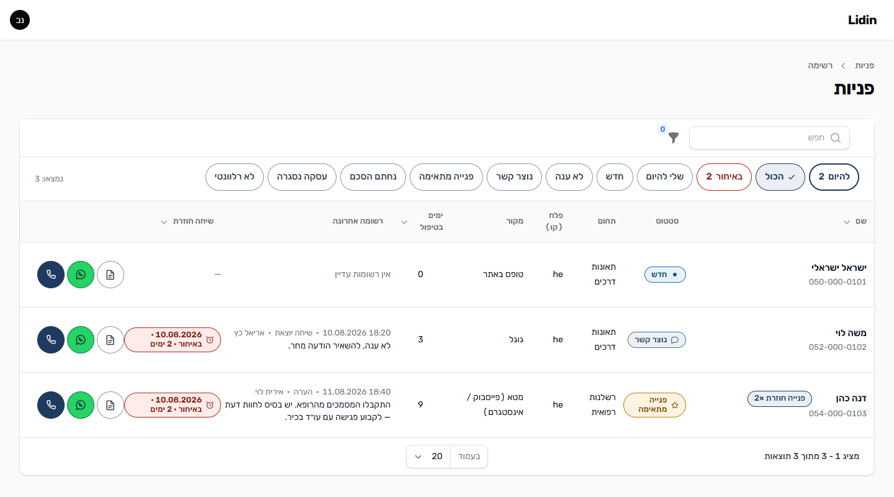Filter by נחתם הסכם status

(x=372, y=177)
